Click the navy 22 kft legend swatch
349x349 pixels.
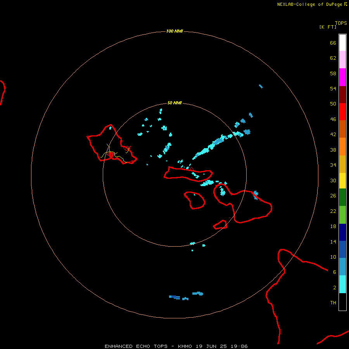(x=342, y=232)
